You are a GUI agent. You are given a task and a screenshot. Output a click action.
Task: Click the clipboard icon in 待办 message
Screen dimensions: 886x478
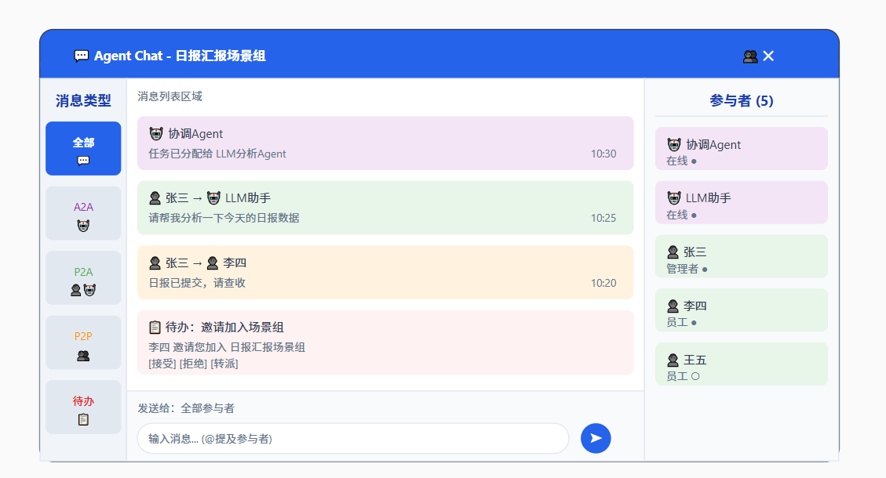coord(155,328)
